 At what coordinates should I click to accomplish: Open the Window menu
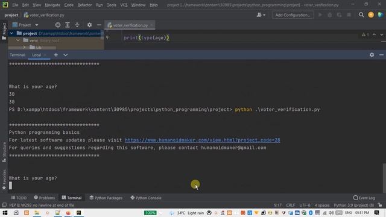(138, 5)
